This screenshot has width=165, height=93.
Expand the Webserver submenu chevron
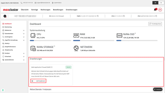[24, 30]
